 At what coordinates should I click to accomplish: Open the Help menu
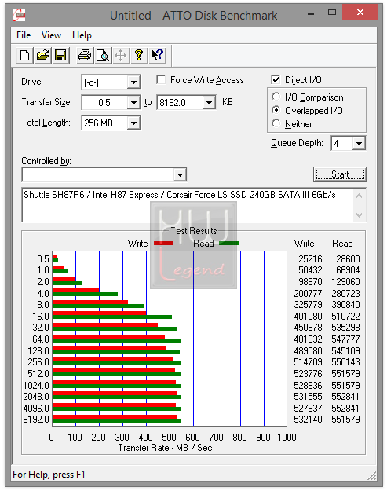(82, 35)
